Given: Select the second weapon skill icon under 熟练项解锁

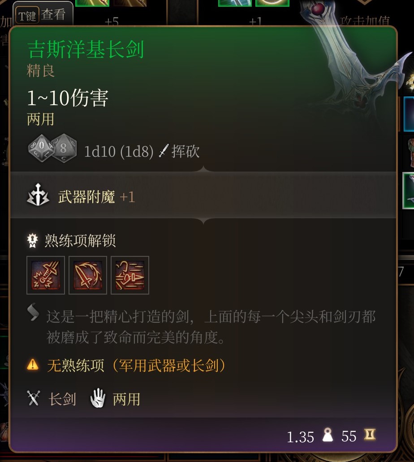Looking at the screenshot, I should point(88,275).
